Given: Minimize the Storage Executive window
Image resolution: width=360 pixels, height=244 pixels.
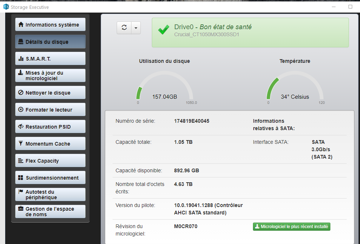Looking at the screenshot, I should [x=334, y=7].
